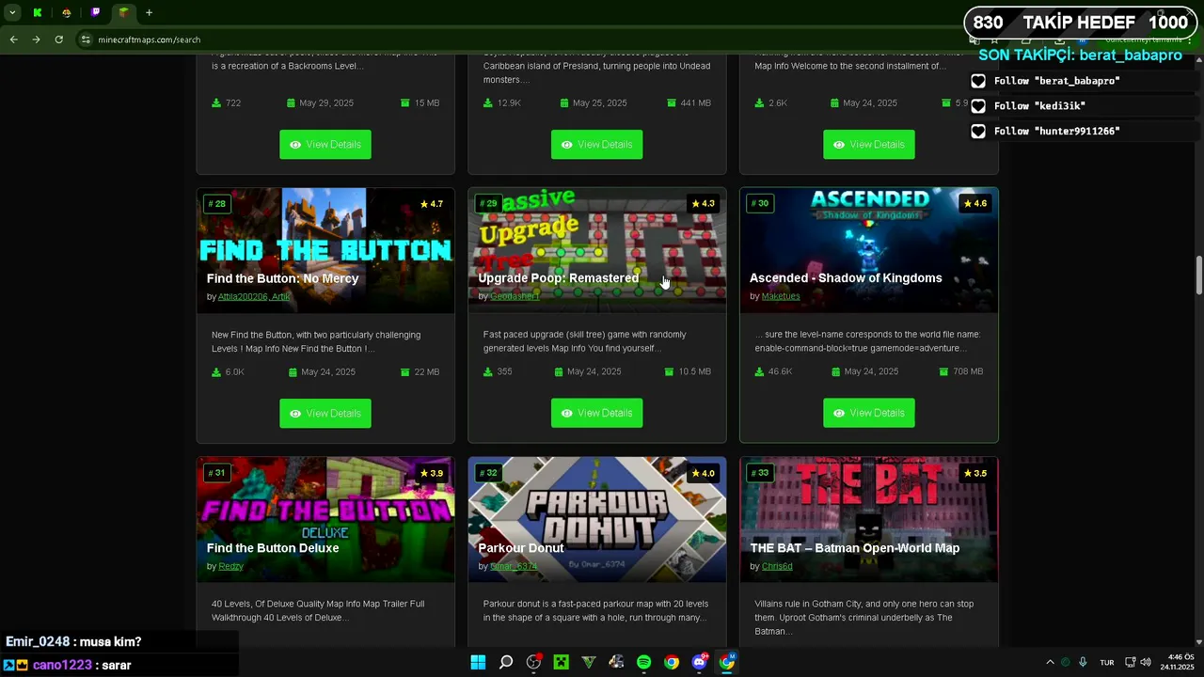Click calendar icon beside May 29, 2025

coord(291,103)
